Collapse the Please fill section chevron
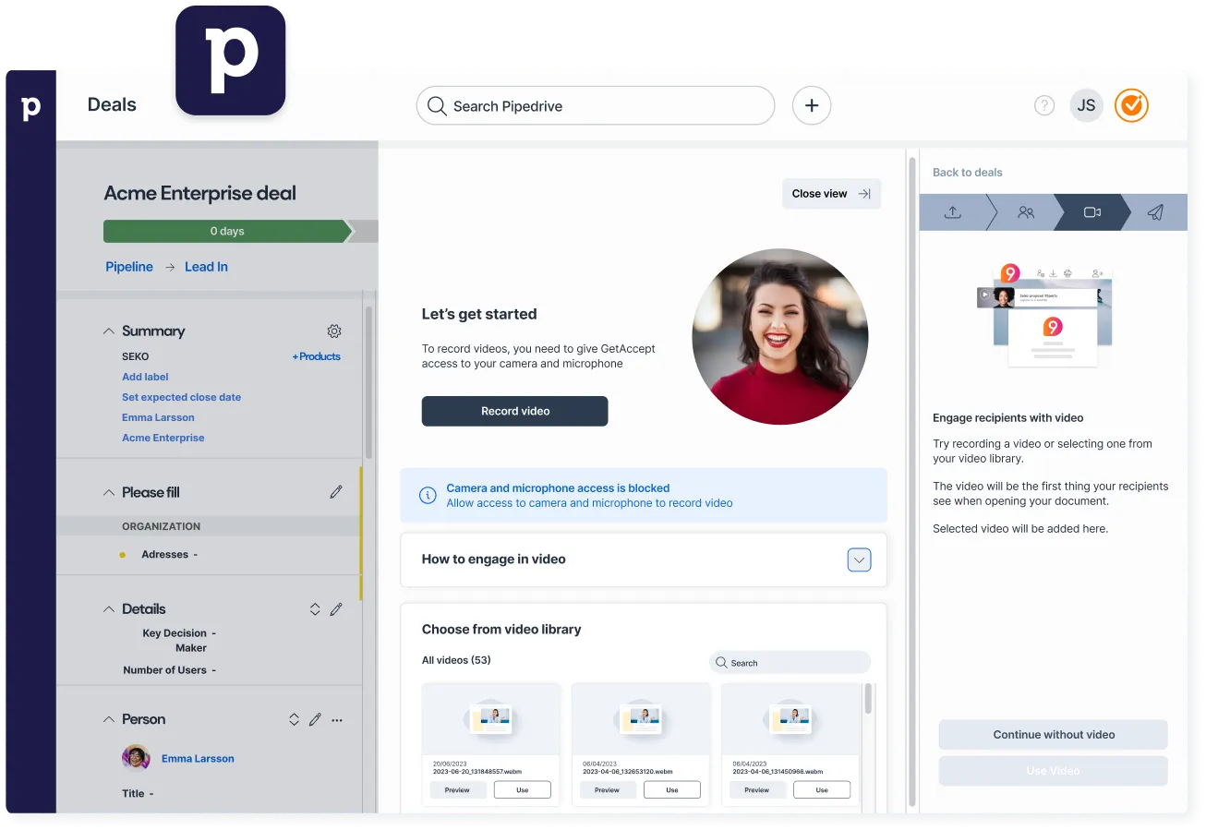This screenshot has width=1206, height=830. [109, 492]
